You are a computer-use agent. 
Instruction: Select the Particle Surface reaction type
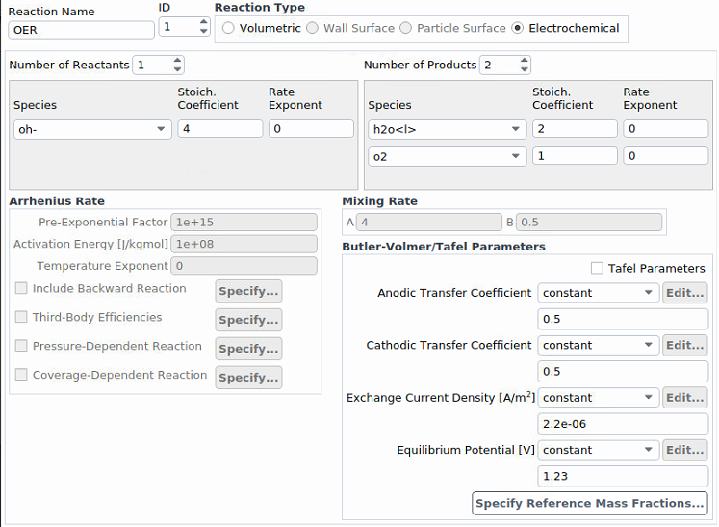pos(406,28)
